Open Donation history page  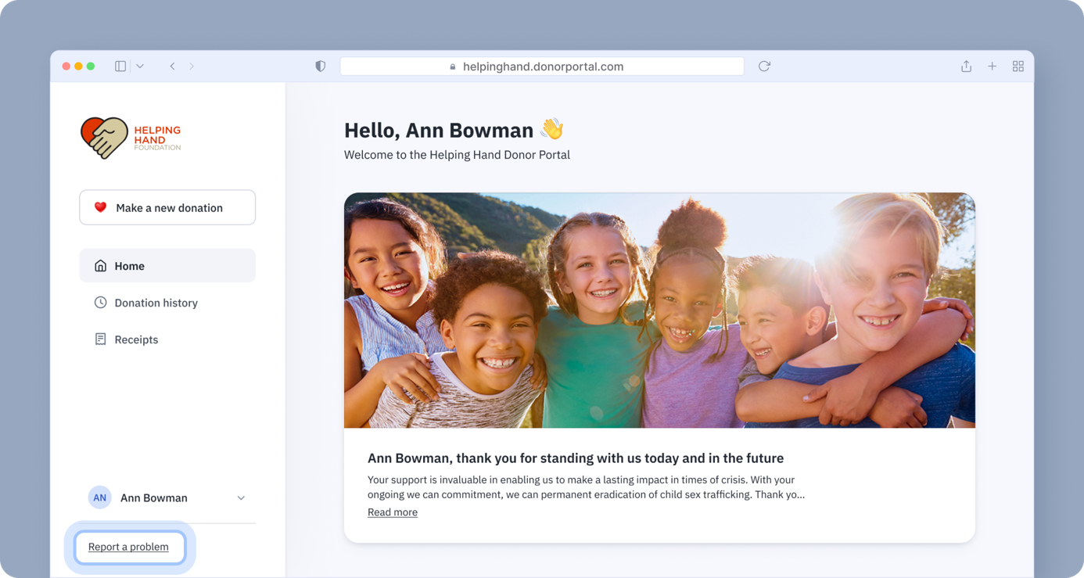156,303
